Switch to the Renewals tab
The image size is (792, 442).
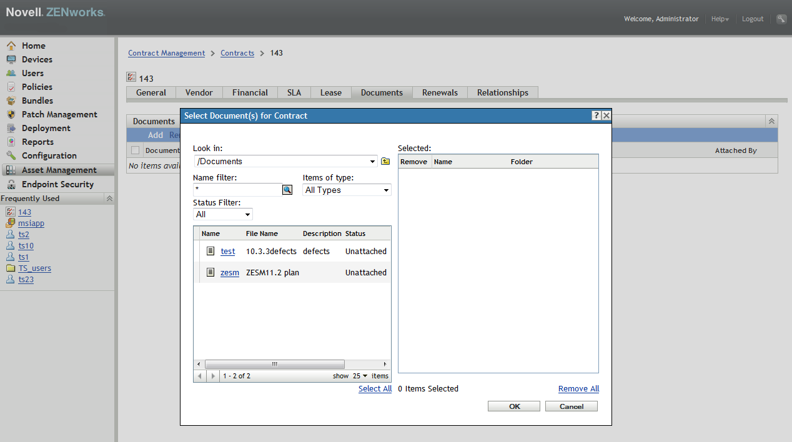(440, 92)
